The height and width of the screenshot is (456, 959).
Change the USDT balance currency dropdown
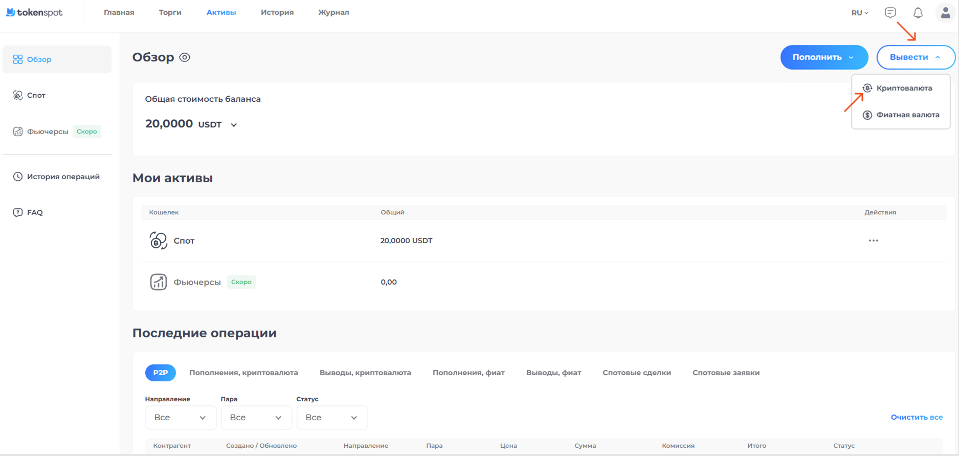click(233, 125)
